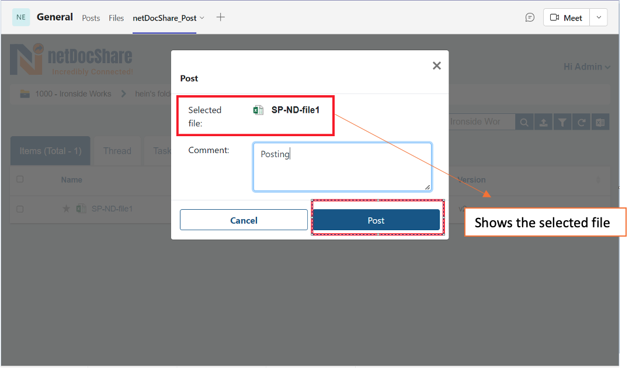
Task: Click the export to Excel toolbar icon
Action: click(x=600, y=122)
